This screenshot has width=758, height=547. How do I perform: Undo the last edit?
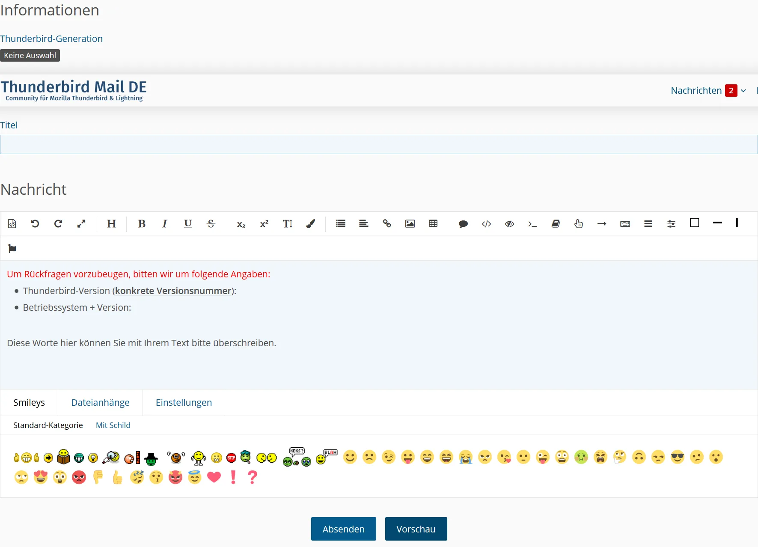[x=35, y=223]
